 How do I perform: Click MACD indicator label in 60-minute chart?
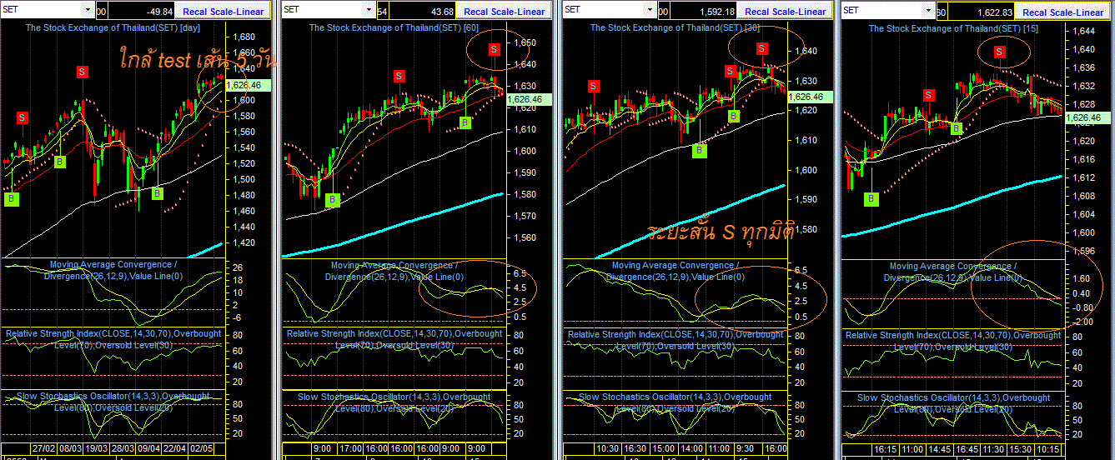(x=394, y=270)
